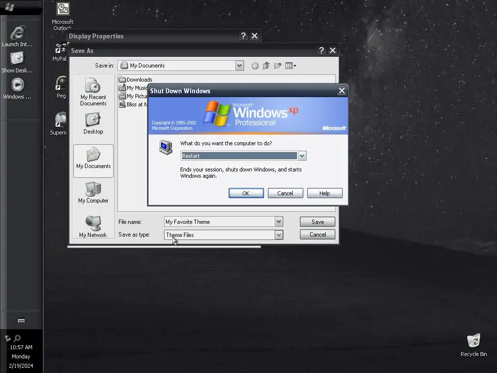Launch Internet Explorer from quick launch
The width and height of the screenshot is (497, 373).
pyautogui.click(x=17, y=36)
